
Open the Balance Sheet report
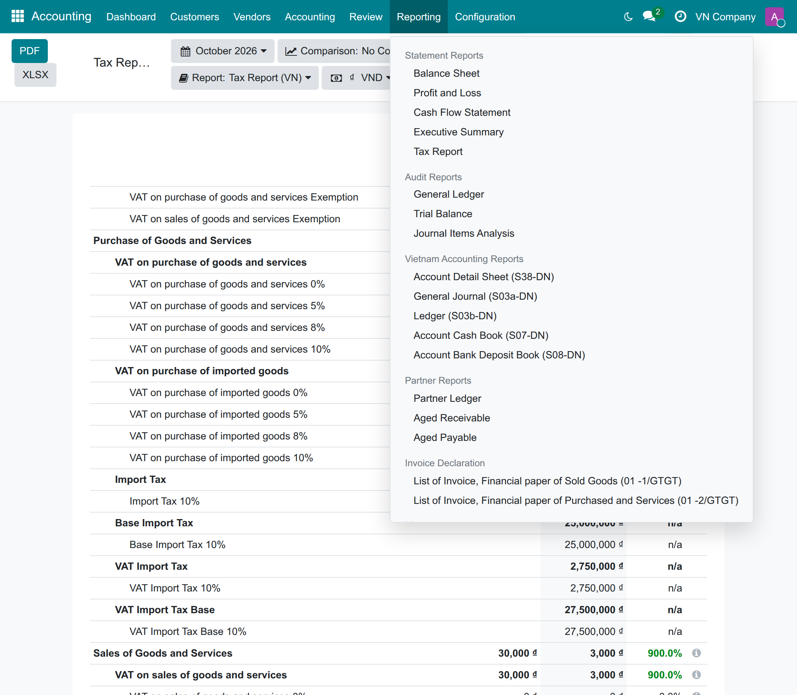point(446,73)
